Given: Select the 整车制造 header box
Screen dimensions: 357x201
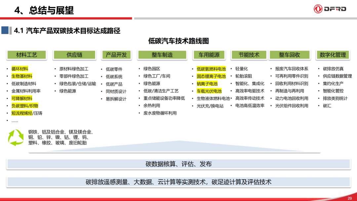Looking at the screenshot, I should point(162,55).
